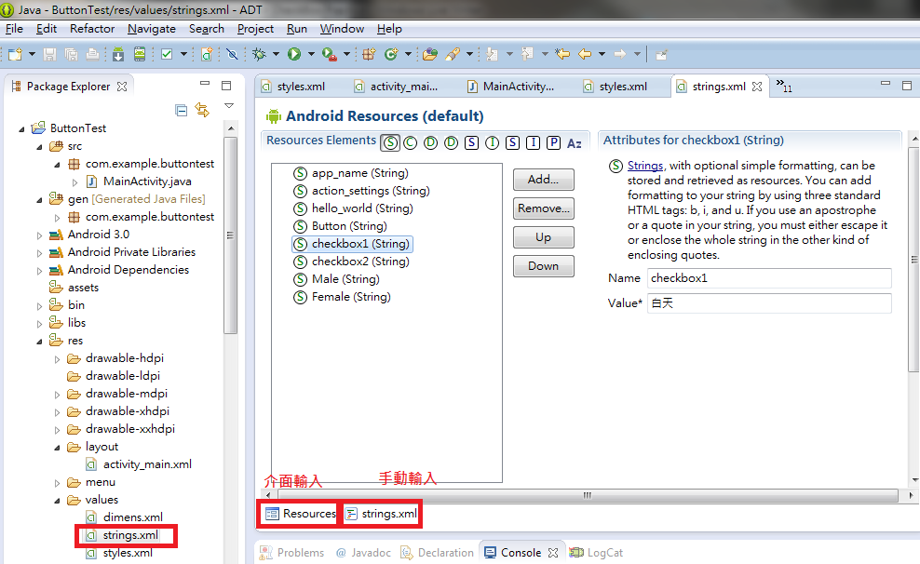Click the Skip All Breakpoints icon
Viewport: 920px width, 564px height.
(x=233, y=55)
